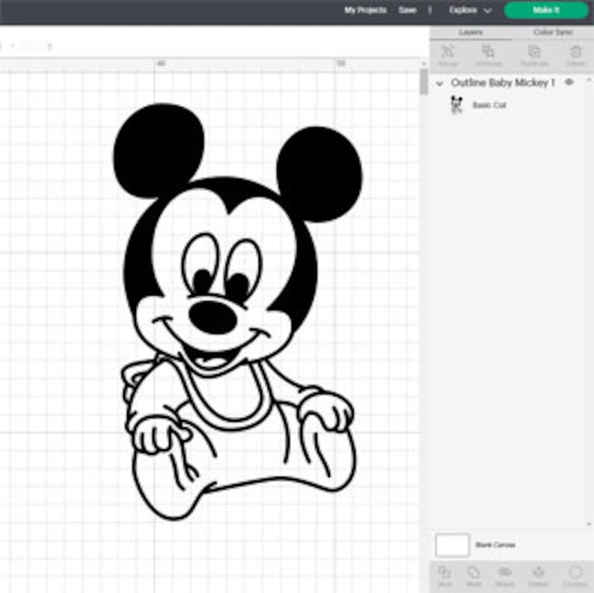Viewport: 594px width, 593px height.
Task: Select the Basic Cut layer thumbnail
Action: click(456, 105)
